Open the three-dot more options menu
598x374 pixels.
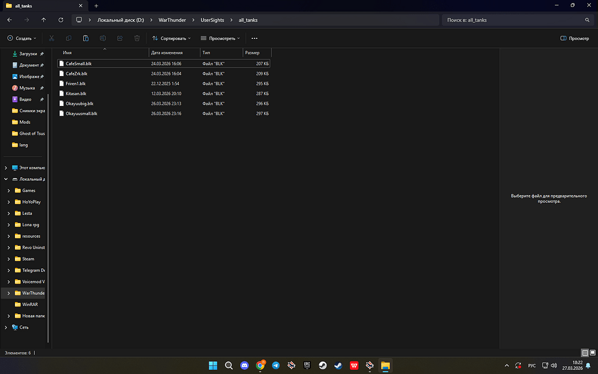click(254, 38)
